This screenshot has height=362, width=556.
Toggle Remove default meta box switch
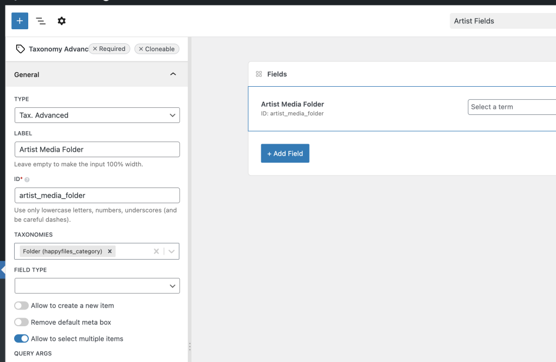pos(21,322)
